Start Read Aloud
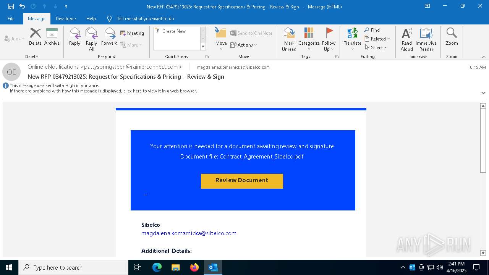Screen dimensions: 489x275 pos(407,39)
